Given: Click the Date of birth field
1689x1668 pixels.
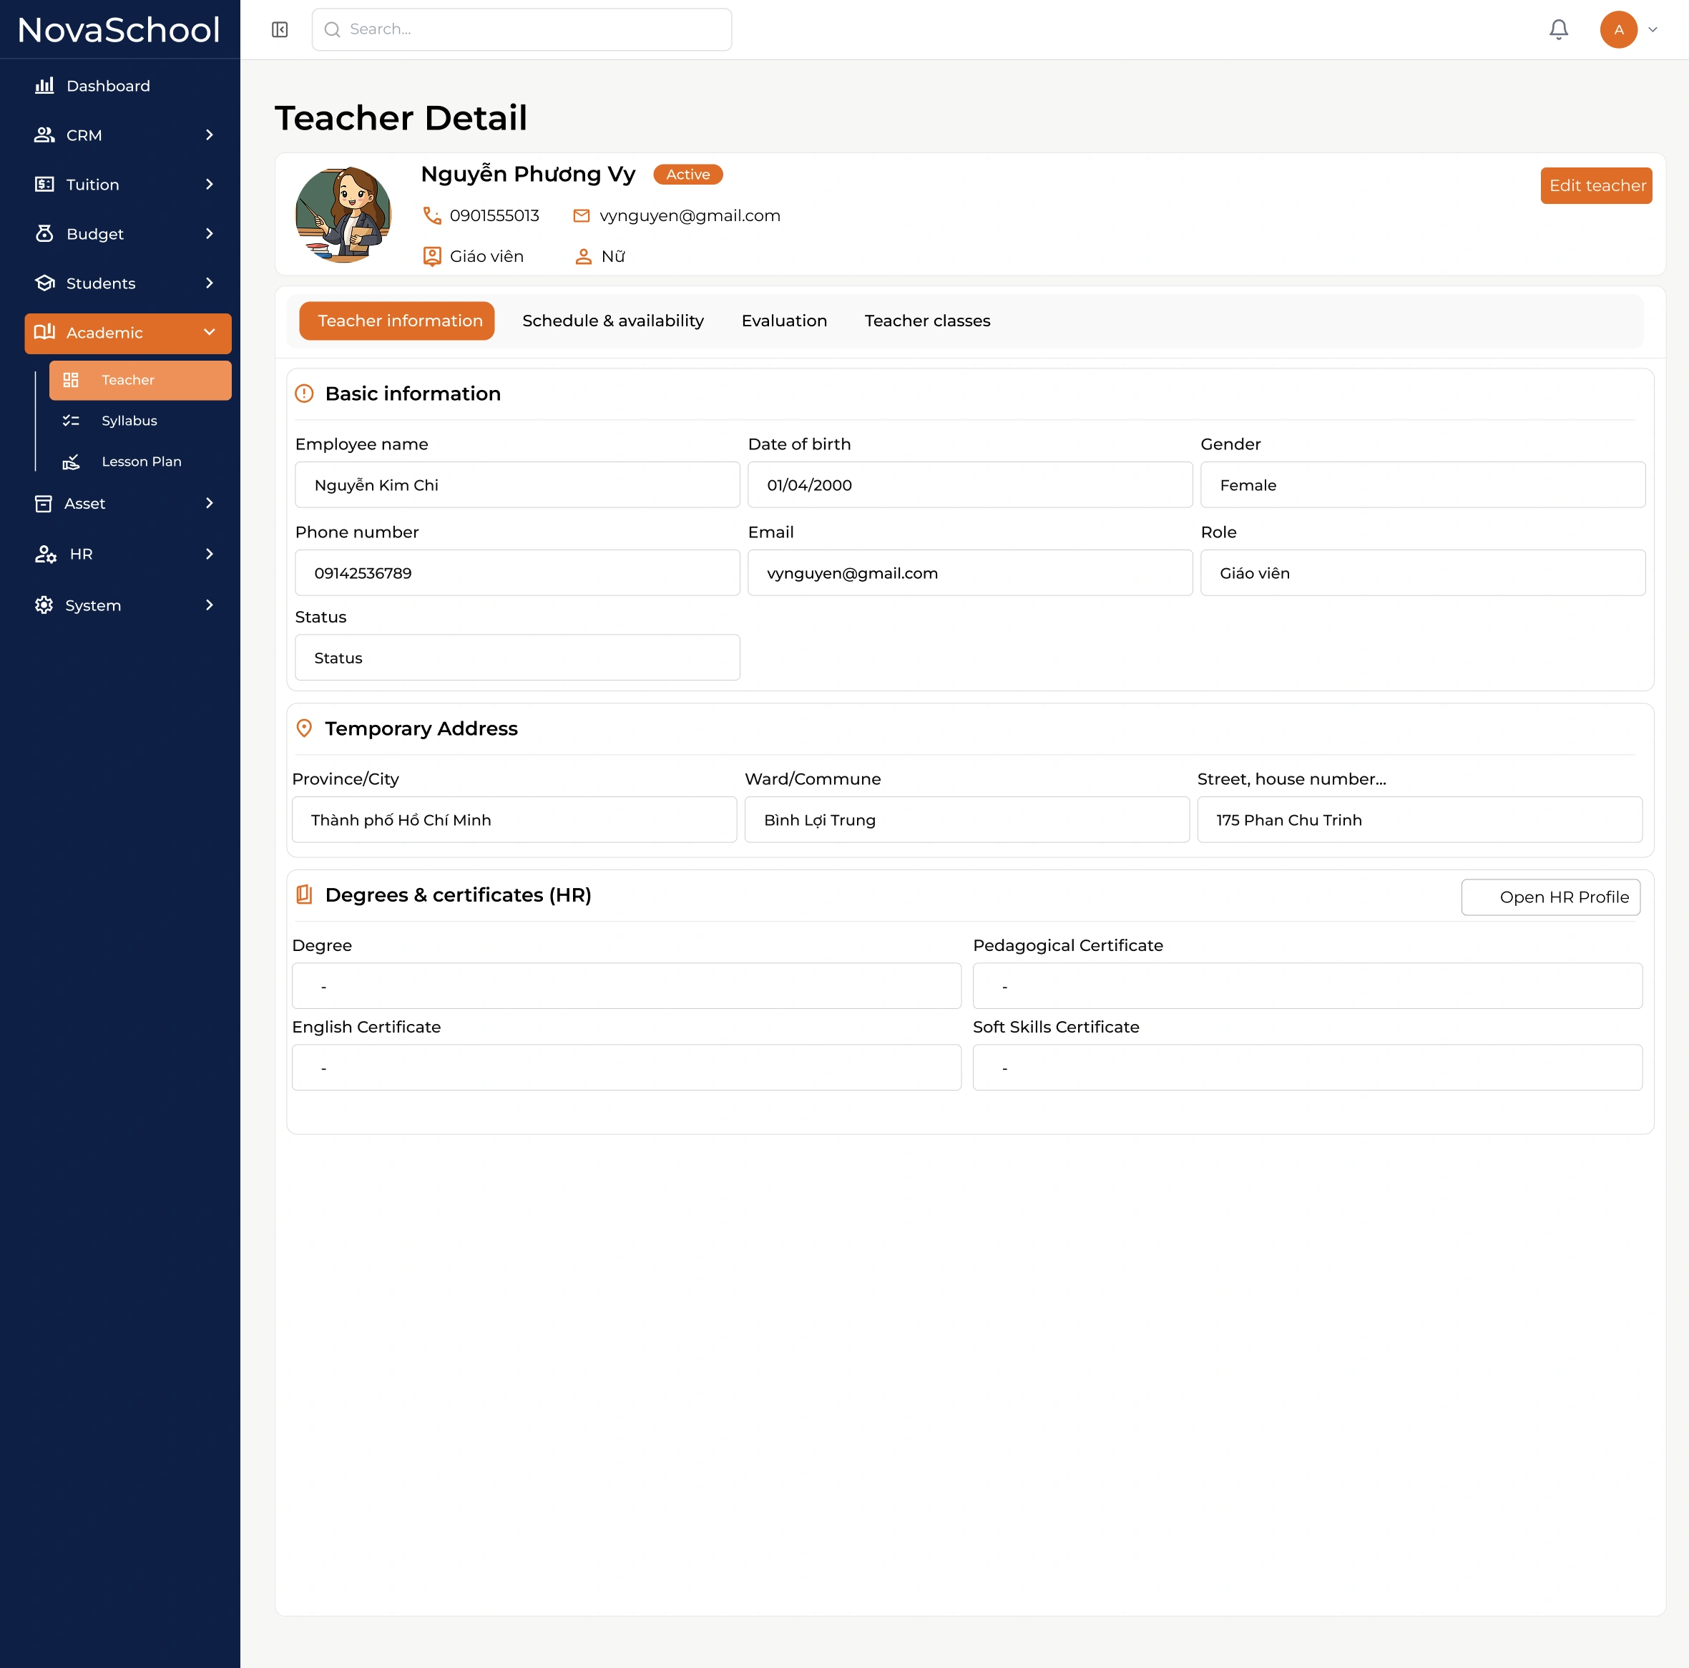Looking at the screenshot, I should (970, 484).
